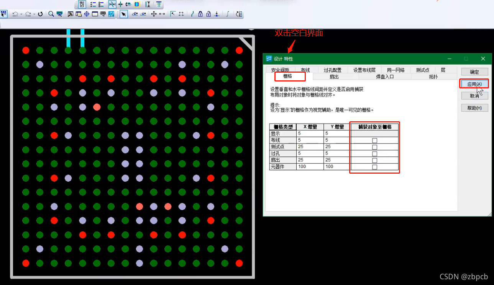Click the refresh/redraw circular arrow icon
The image size is (494, 285).
click(x=40, y=14)
